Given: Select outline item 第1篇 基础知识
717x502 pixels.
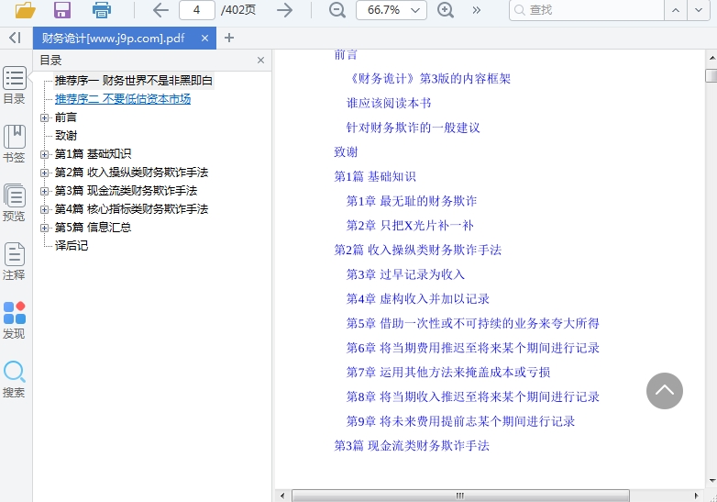Looking at the screenshot, I should (x=93, y=154).
